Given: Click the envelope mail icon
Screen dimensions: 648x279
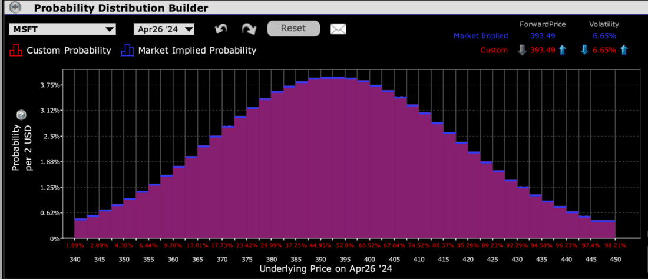Looking at the screenshot, I should pyautogui.click(x=338, y=29).
